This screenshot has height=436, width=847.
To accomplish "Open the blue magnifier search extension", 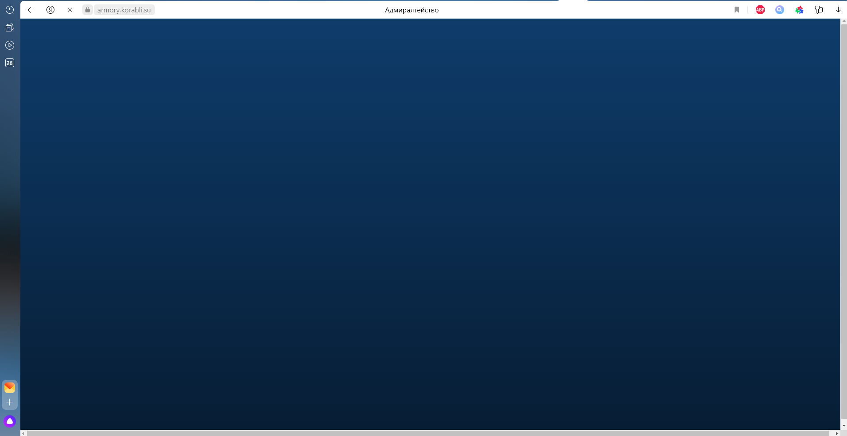I will [780, 10].
